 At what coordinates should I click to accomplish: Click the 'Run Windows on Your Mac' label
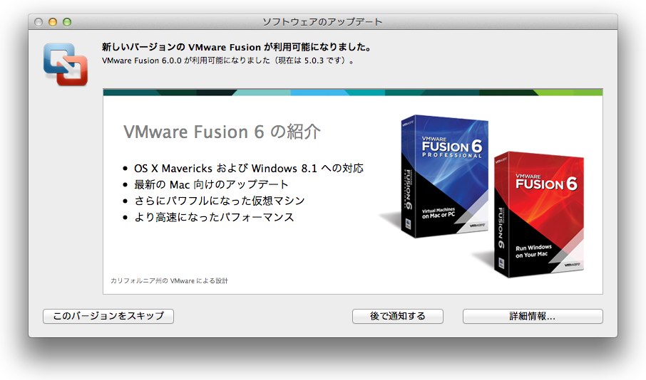pos(533,251)
